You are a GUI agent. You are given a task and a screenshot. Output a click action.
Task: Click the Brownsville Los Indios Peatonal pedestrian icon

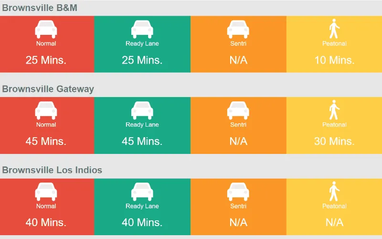click(x=334, y=192)
